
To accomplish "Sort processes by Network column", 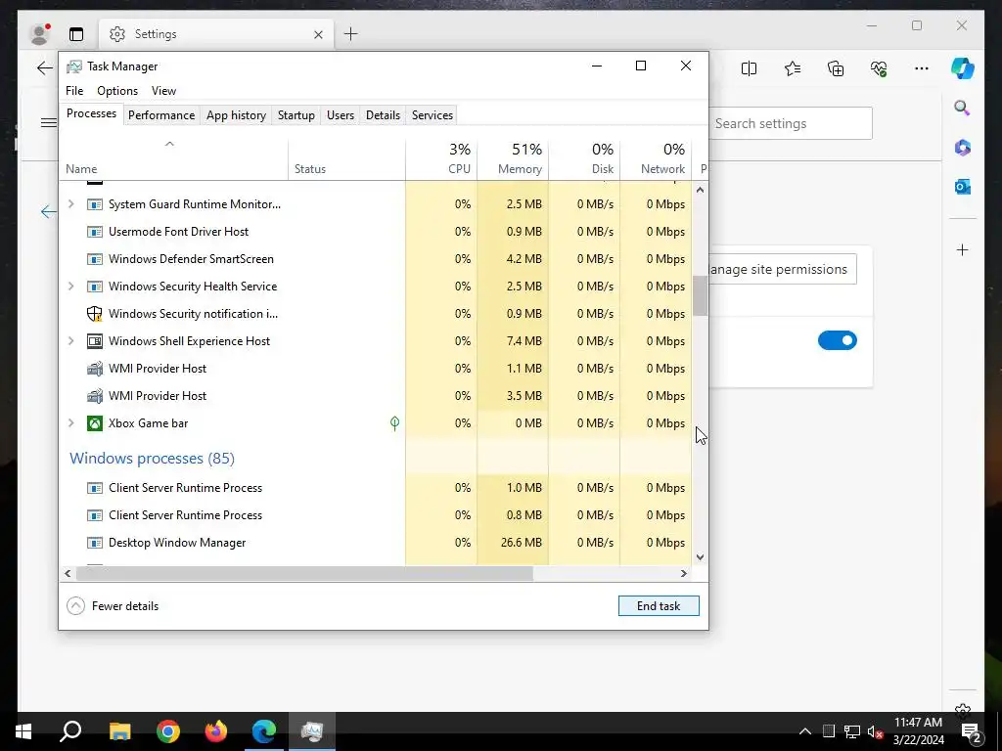I will (656, 159).
